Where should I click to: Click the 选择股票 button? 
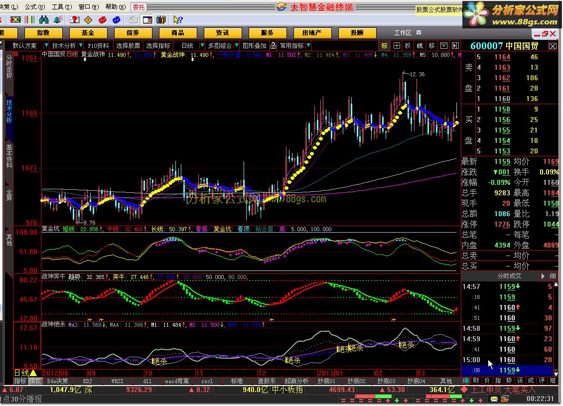click(x=128, y=46)
